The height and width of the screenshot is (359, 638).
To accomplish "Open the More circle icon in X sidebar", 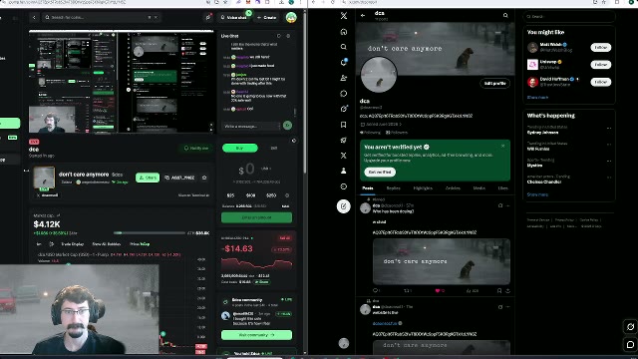I will coord(344,186).
